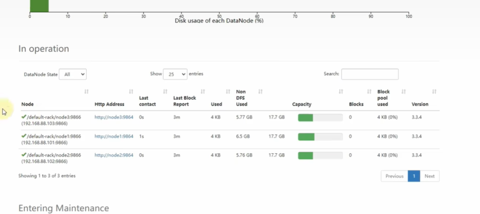Sort by Version column arrows

[x=434, y=92]
